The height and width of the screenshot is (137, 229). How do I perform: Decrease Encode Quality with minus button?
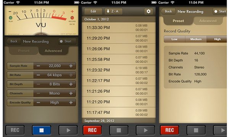[x=38, y=103]
